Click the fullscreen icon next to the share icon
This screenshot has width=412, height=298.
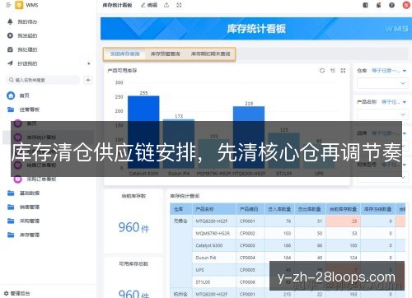pyautogui.click(x=179, y=5)
